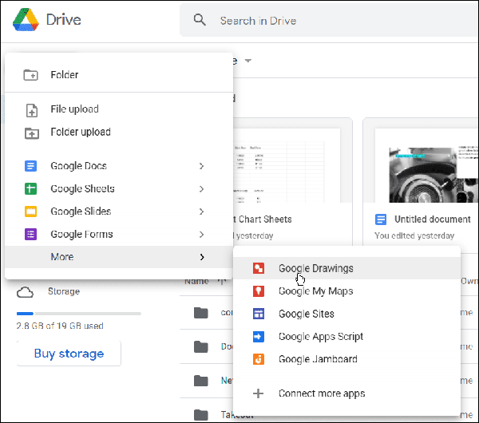This screenshot has height=423, width=479.
Task: Click the plus icon beside Connect more apps
Action: tap(258, 393)
